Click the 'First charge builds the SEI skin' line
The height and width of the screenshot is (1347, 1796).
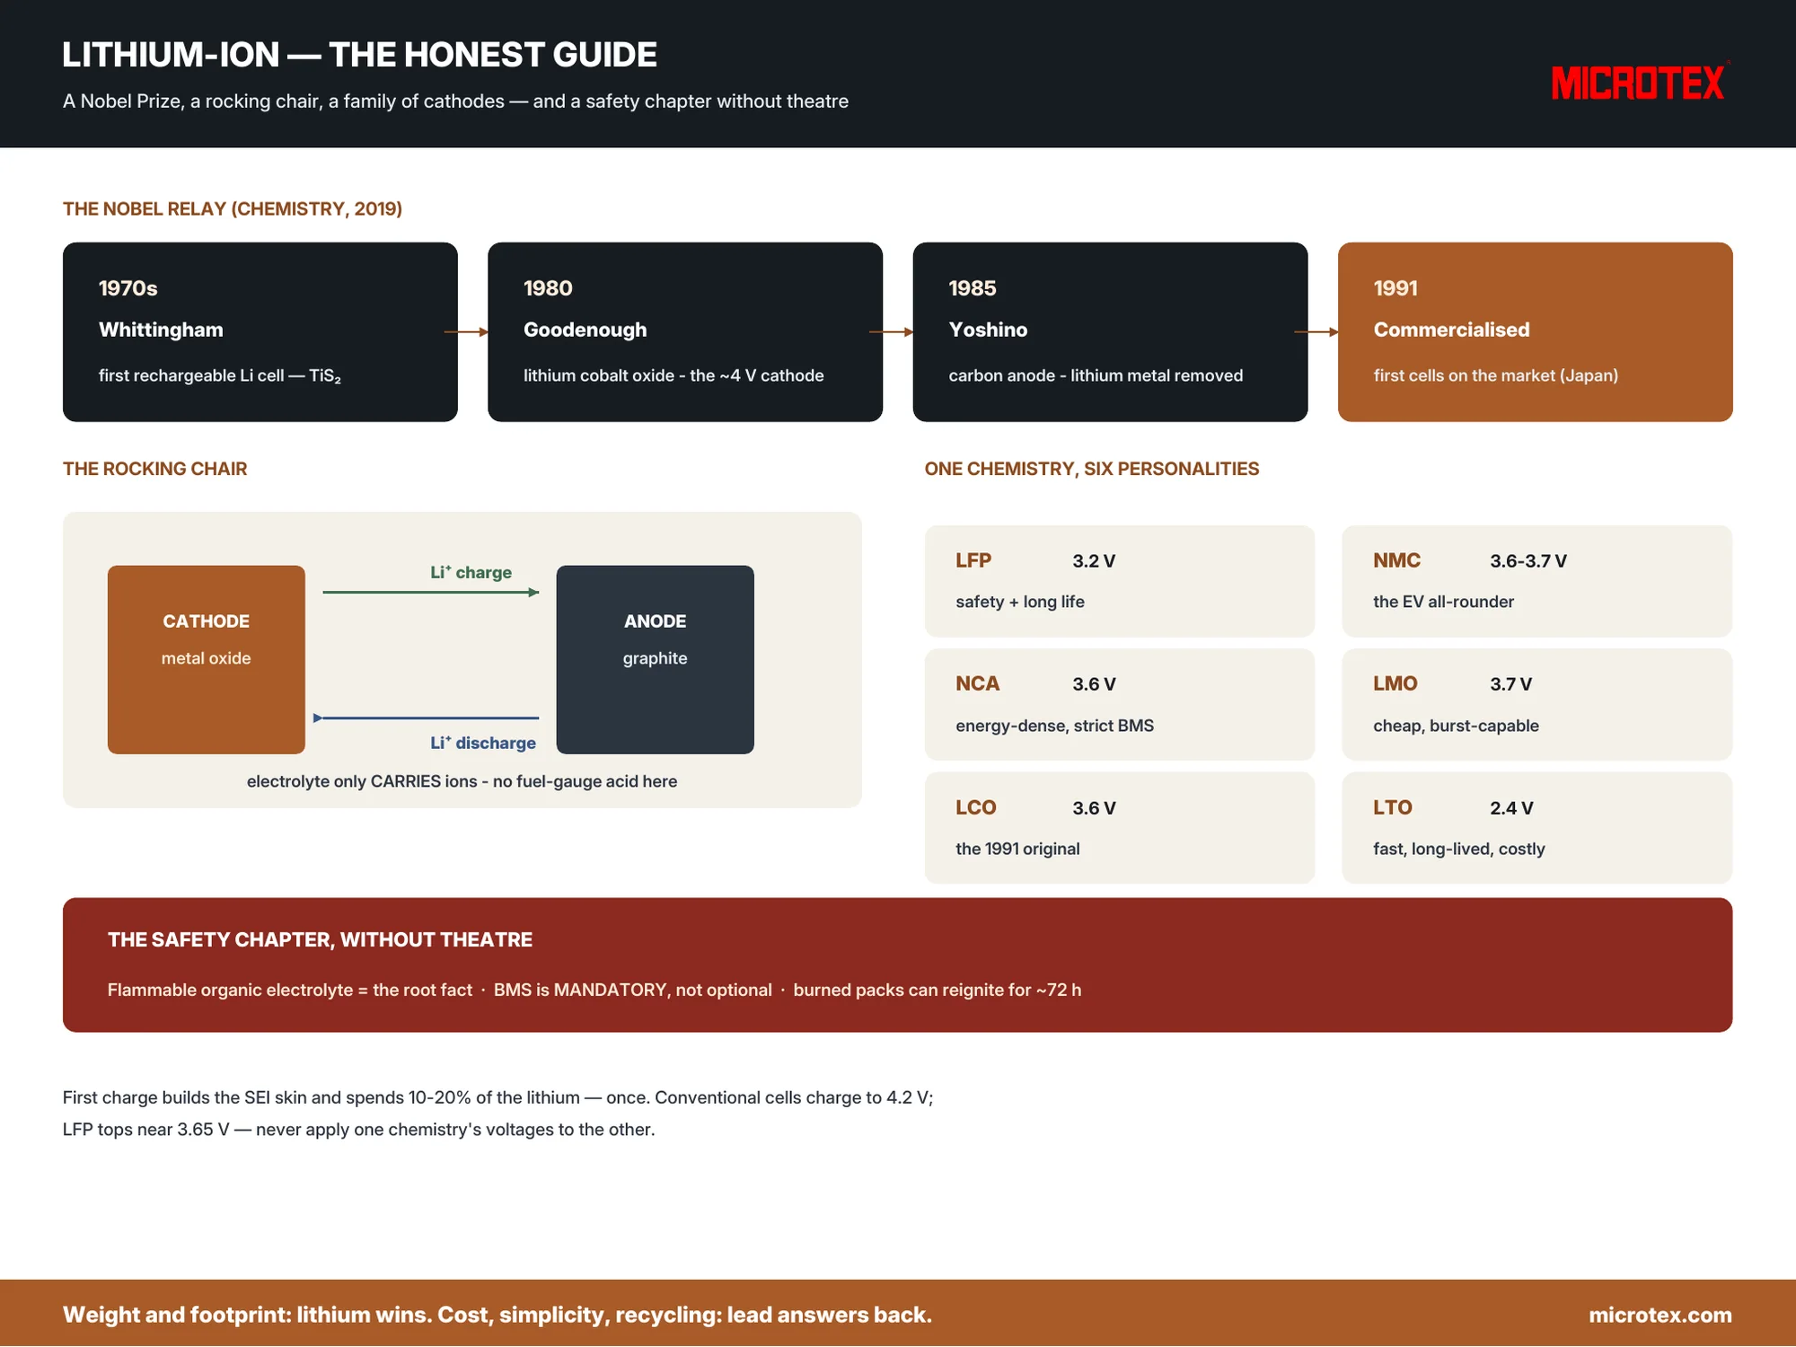tap(497, 1097)
